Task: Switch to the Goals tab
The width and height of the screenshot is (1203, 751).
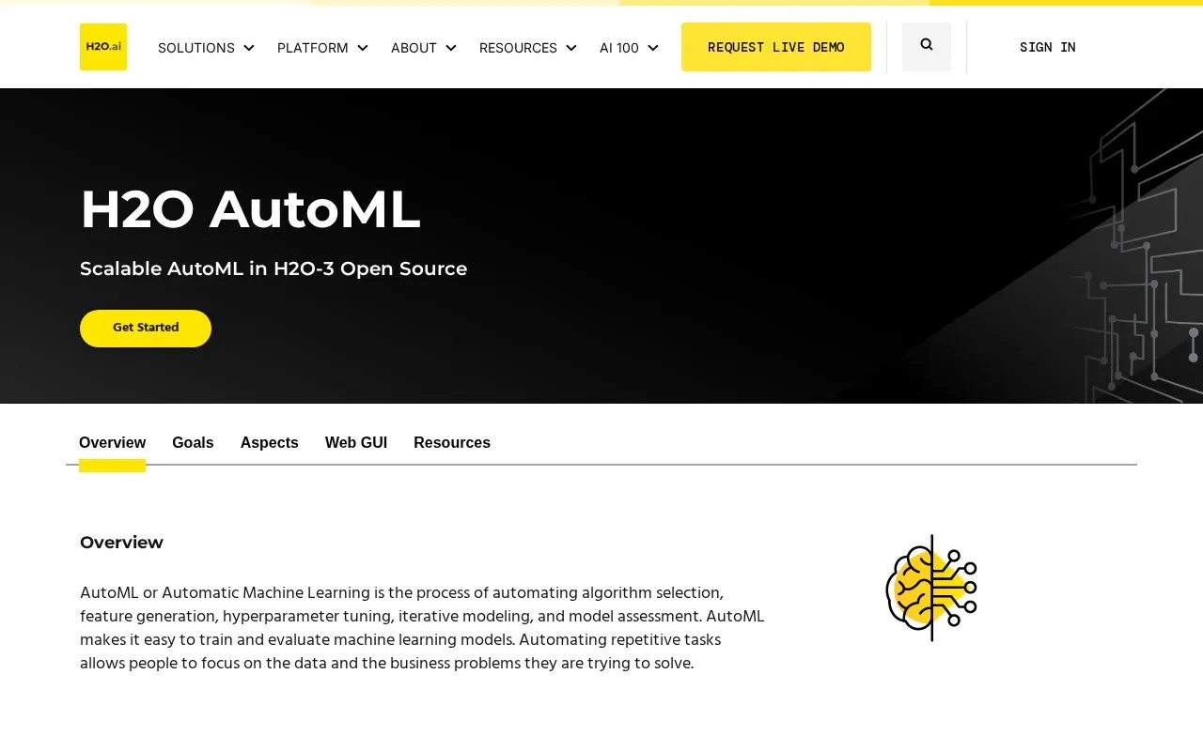Action: pos(193,443)
